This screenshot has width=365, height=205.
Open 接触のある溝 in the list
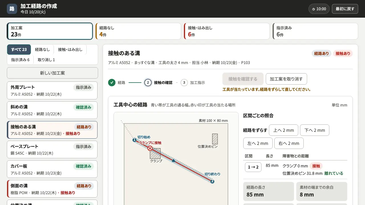point(52,130)
